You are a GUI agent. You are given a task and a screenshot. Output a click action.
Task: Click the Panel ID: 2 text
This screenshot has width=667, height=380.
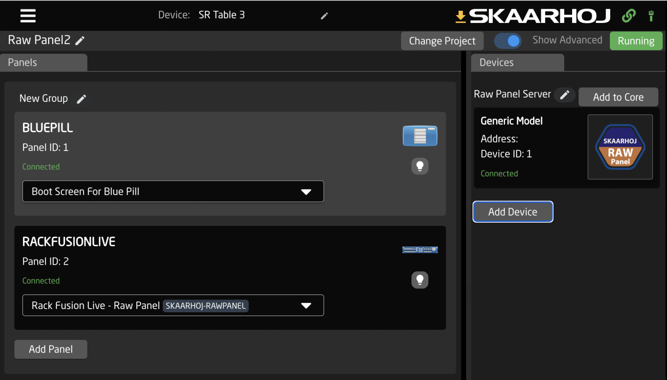(x=45, y=262)
